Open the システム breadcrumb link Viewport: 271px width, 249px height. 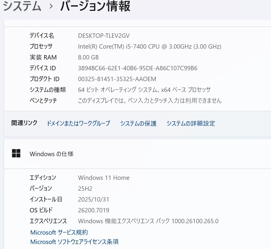[22, 6]
